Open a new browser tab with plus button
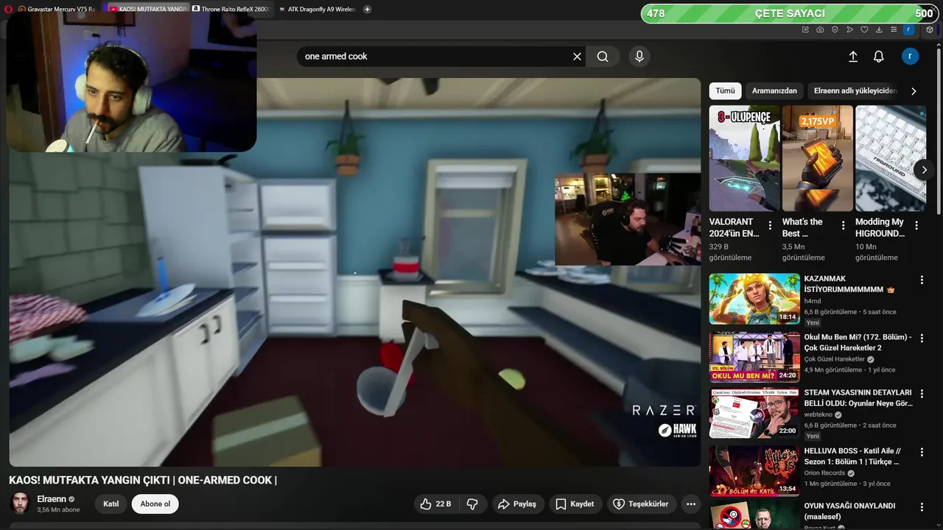Screen dimensions: 943x530 [367, 9]
